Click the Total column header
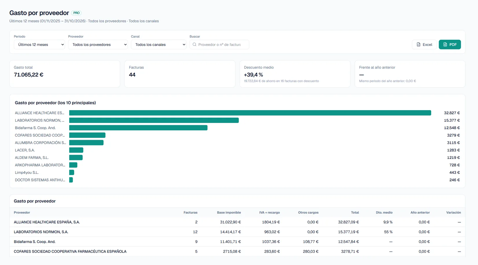Viewport: 478px width, 265px height. click(x=355, y=213)
